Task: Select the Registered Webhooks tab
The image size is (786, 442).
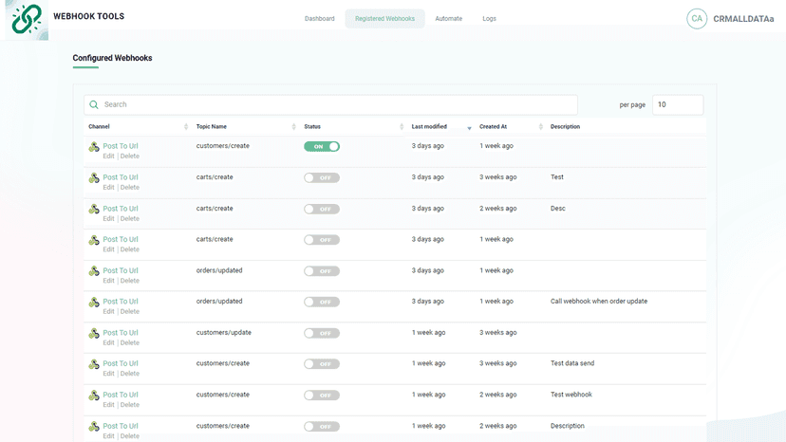Action: [385, 19]
